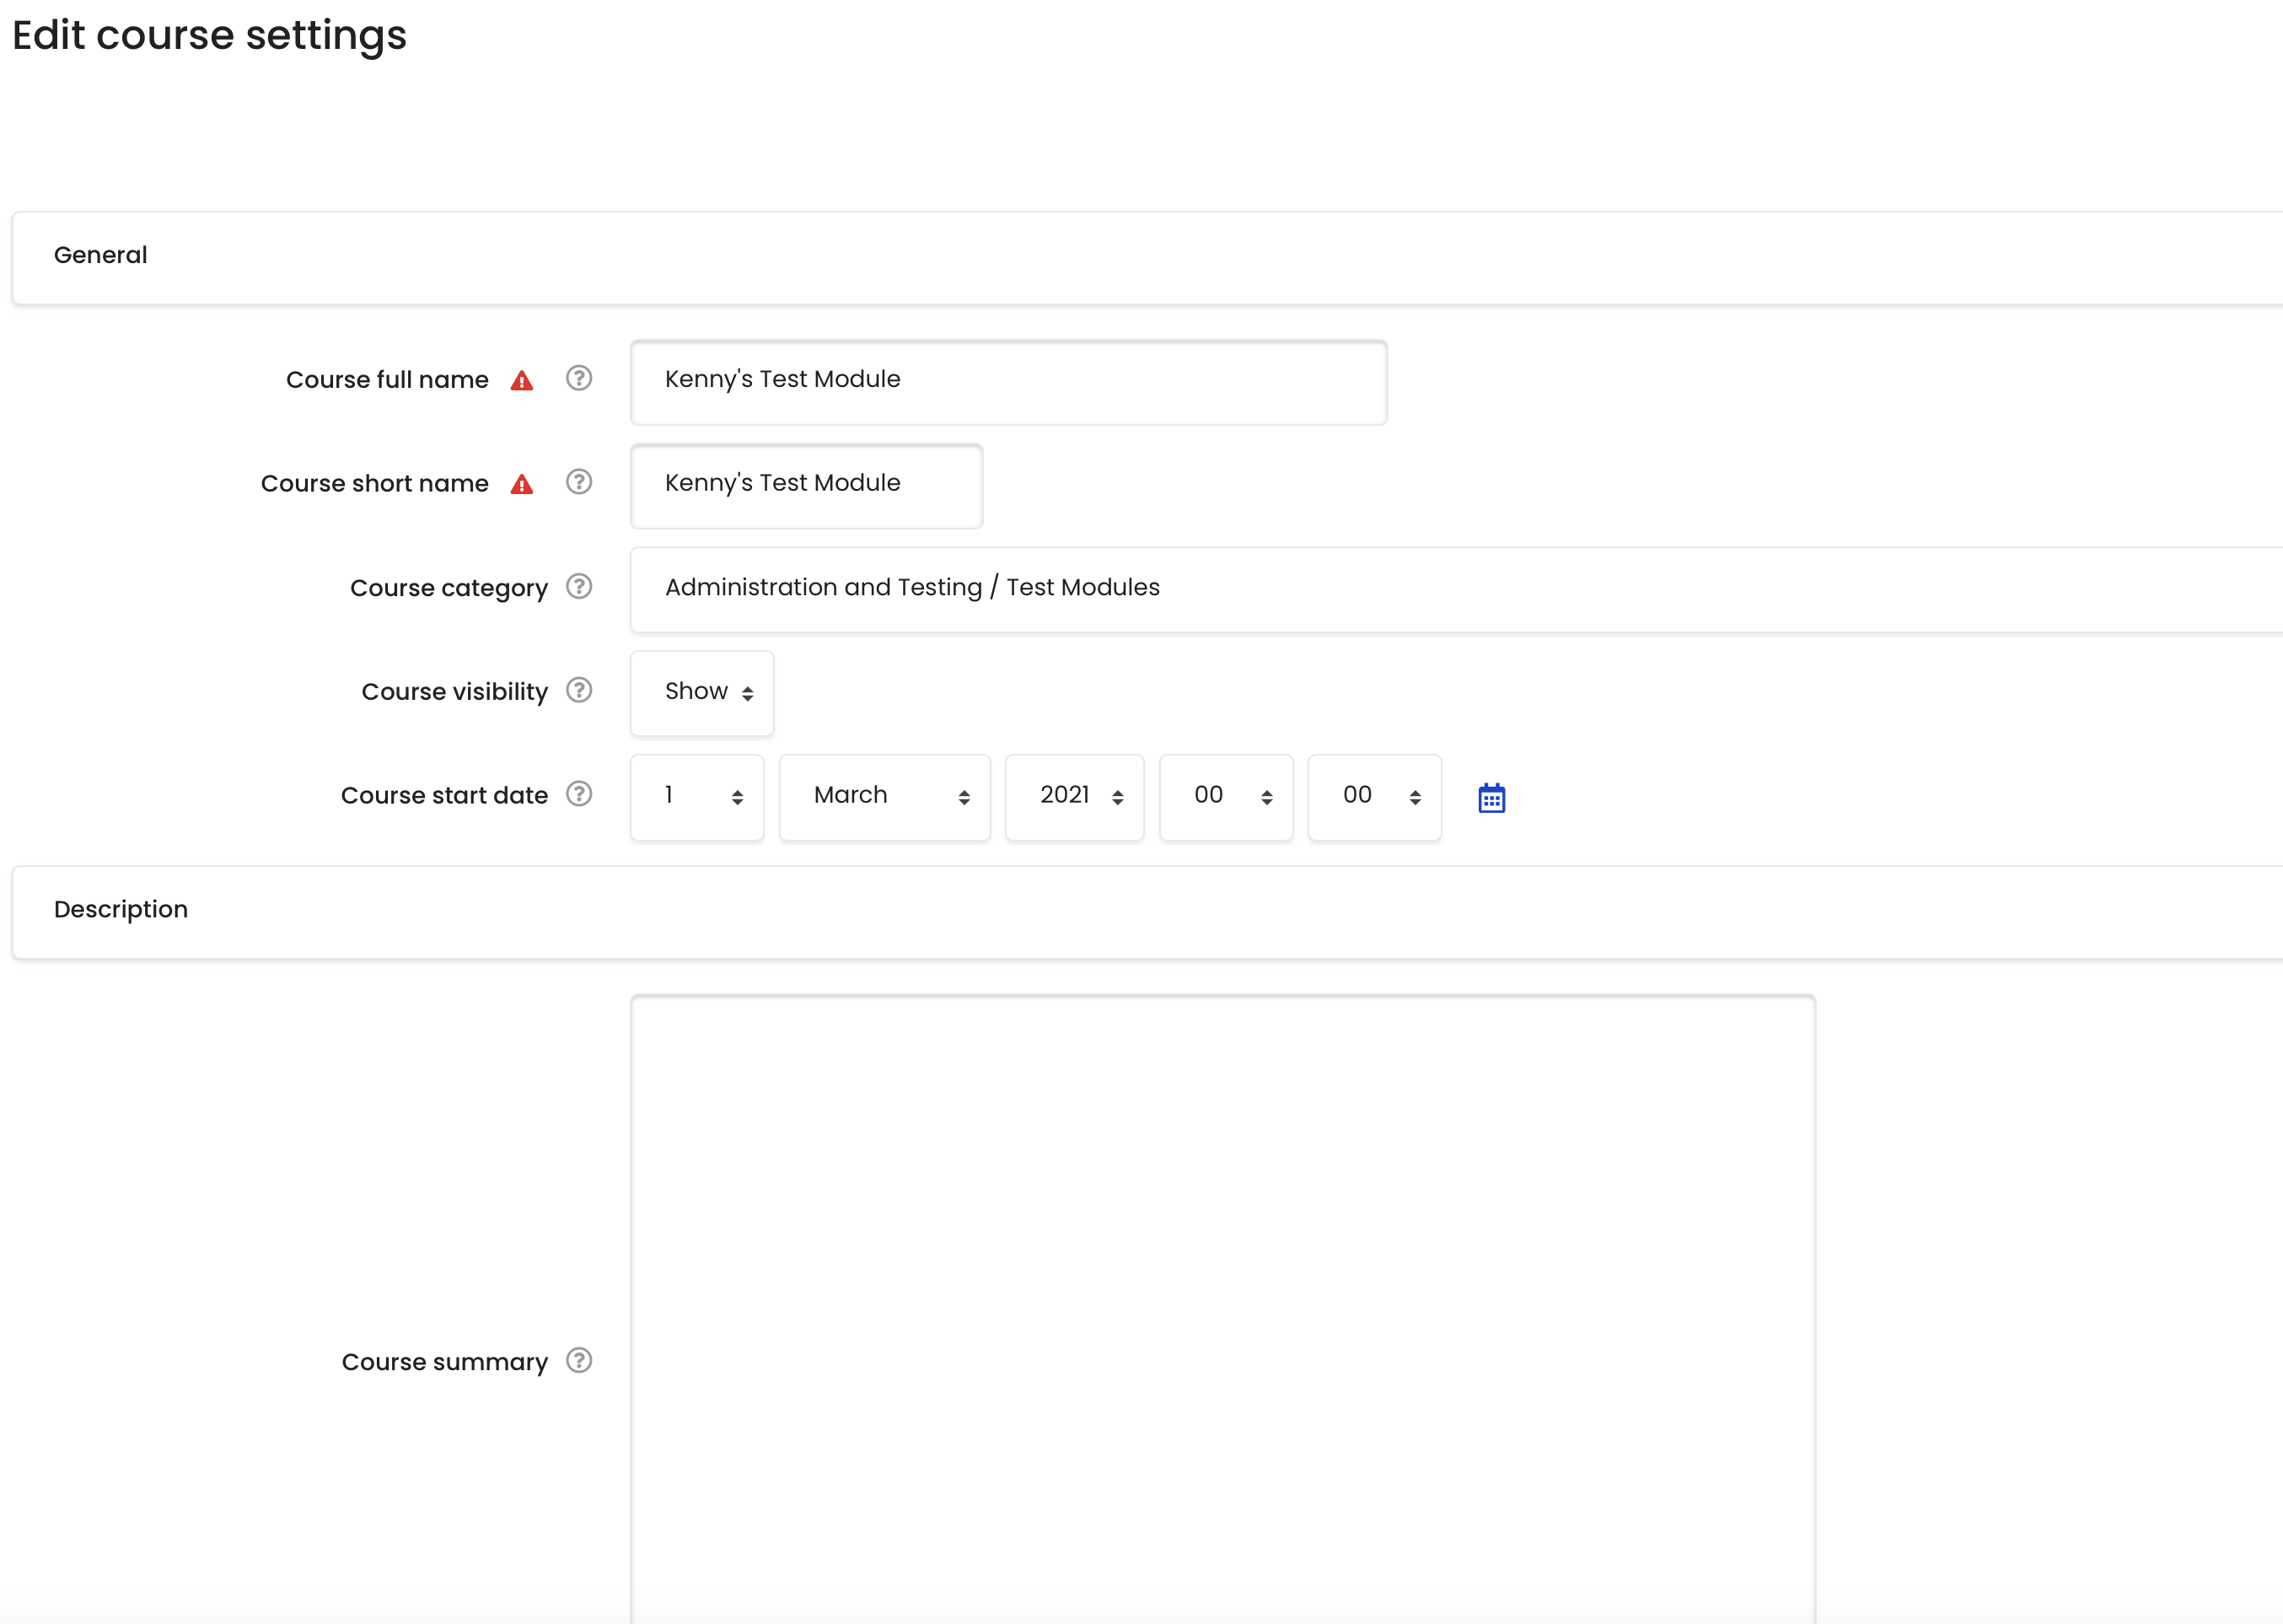
Task: Click help icon next to Course visibility
Action: click(x=578, y=691)
